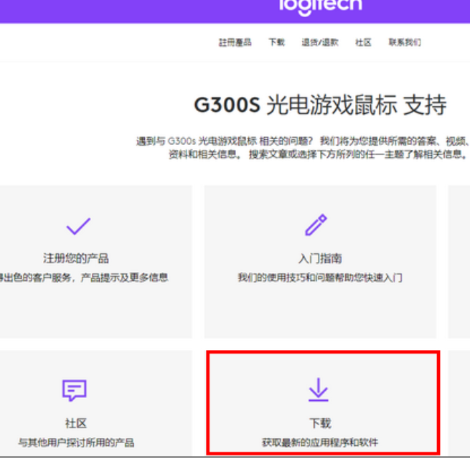Click the download arrow icon in the 下载 card
Viewport: 470px width, 459px height.
[318, 389]
